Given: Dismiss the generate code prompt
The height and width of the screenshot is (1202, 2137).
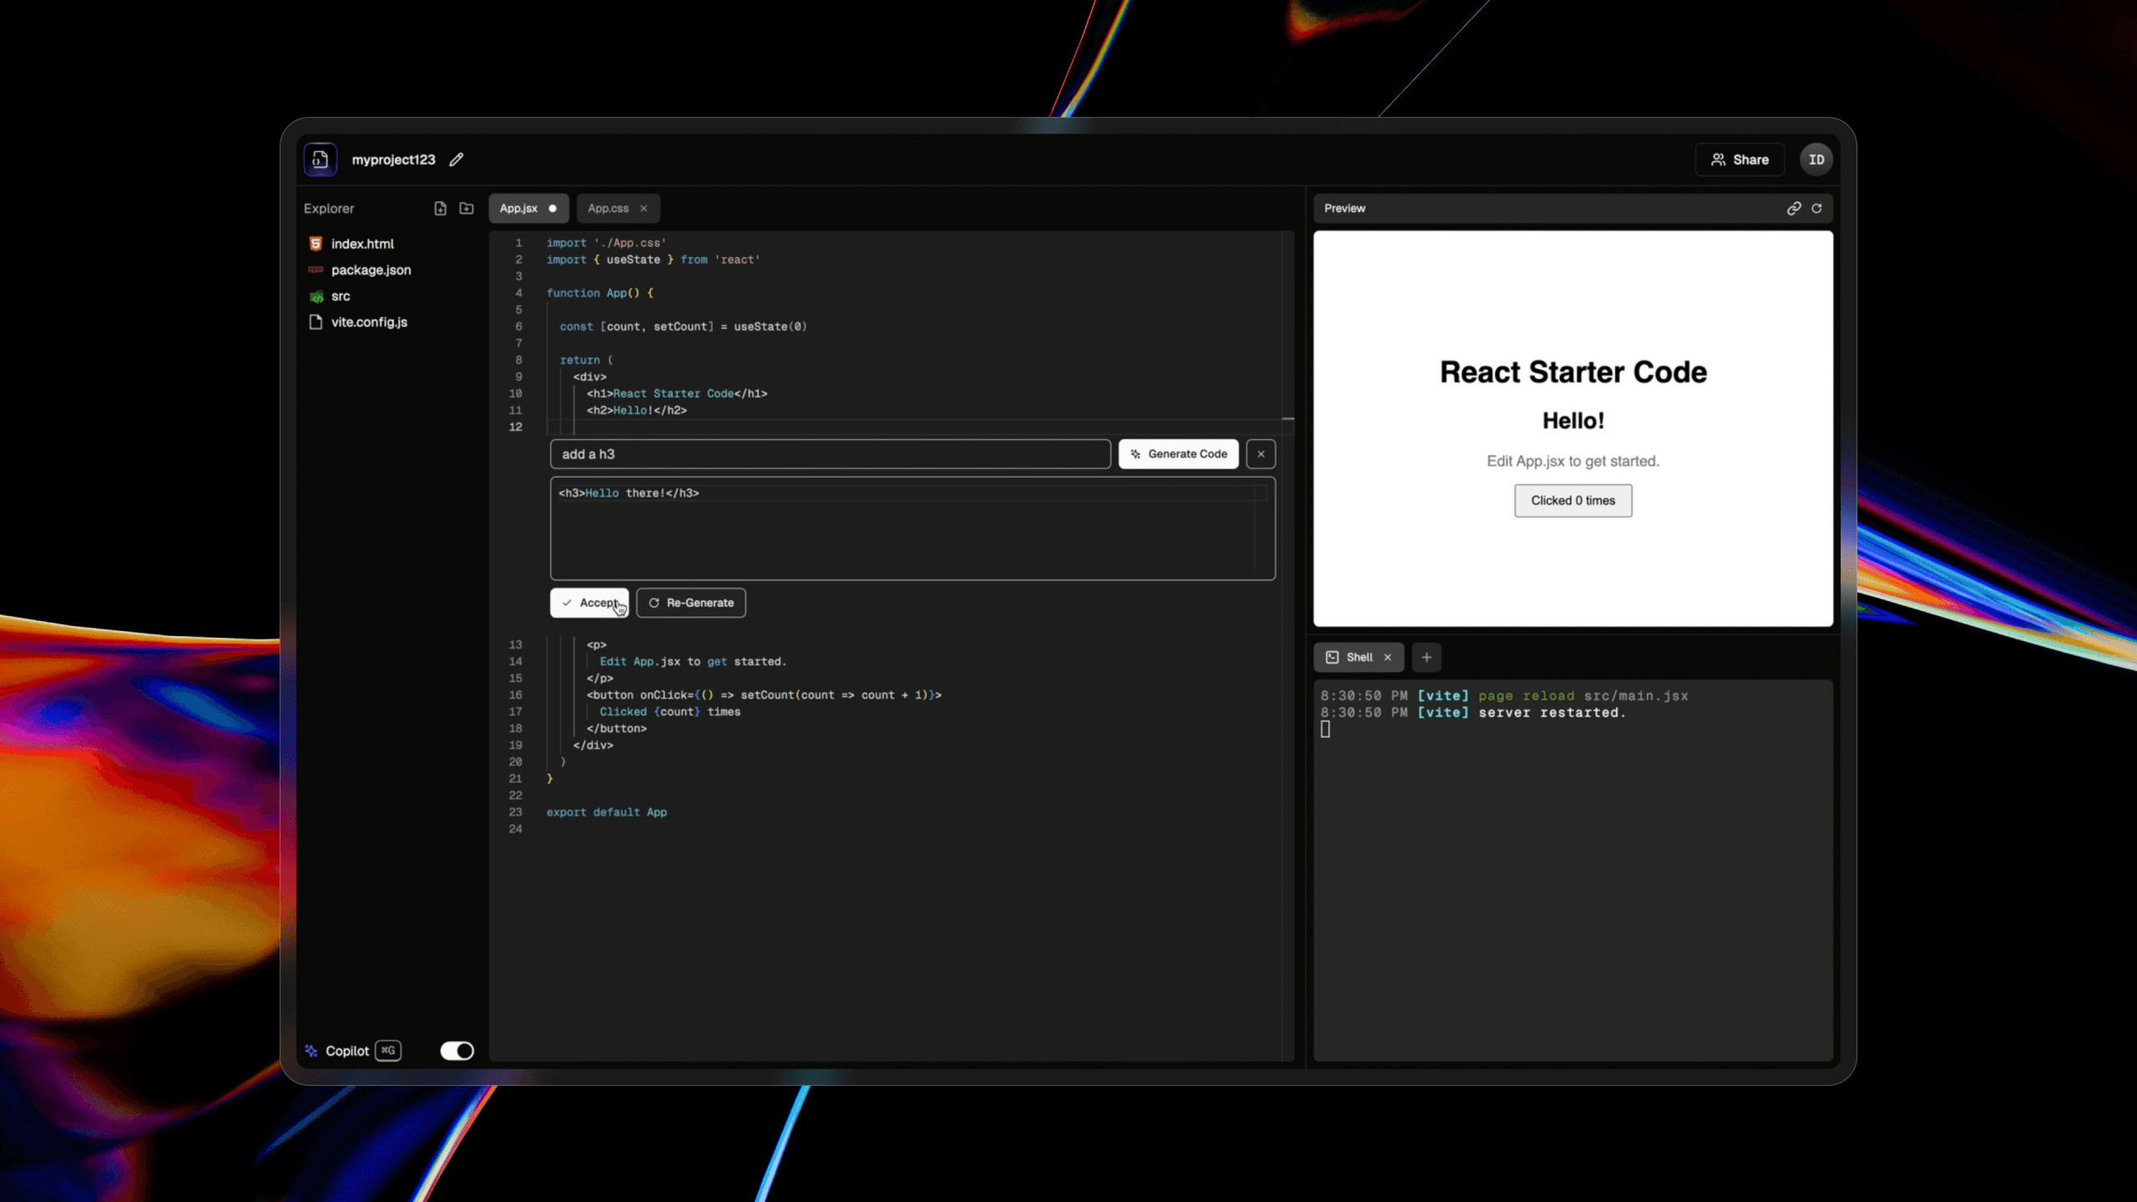Looking at the screenshot, I should click(x=1260, y=454).
